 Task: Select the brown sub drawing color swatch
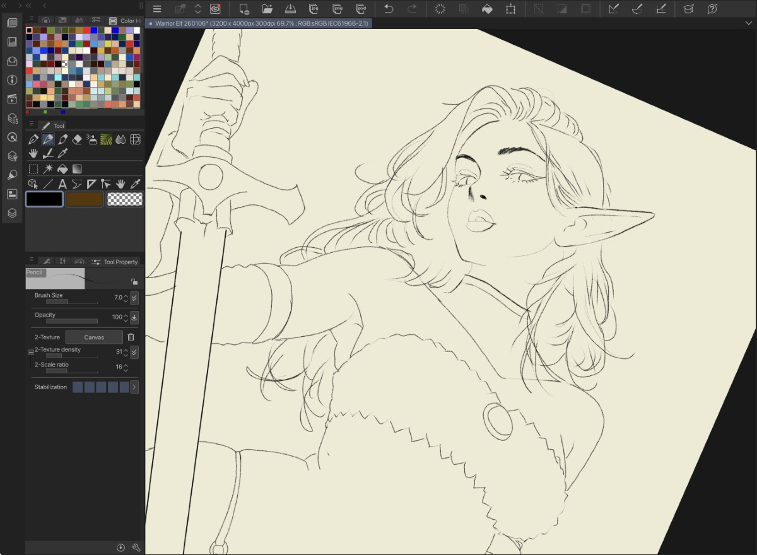(x=85, y=199)
